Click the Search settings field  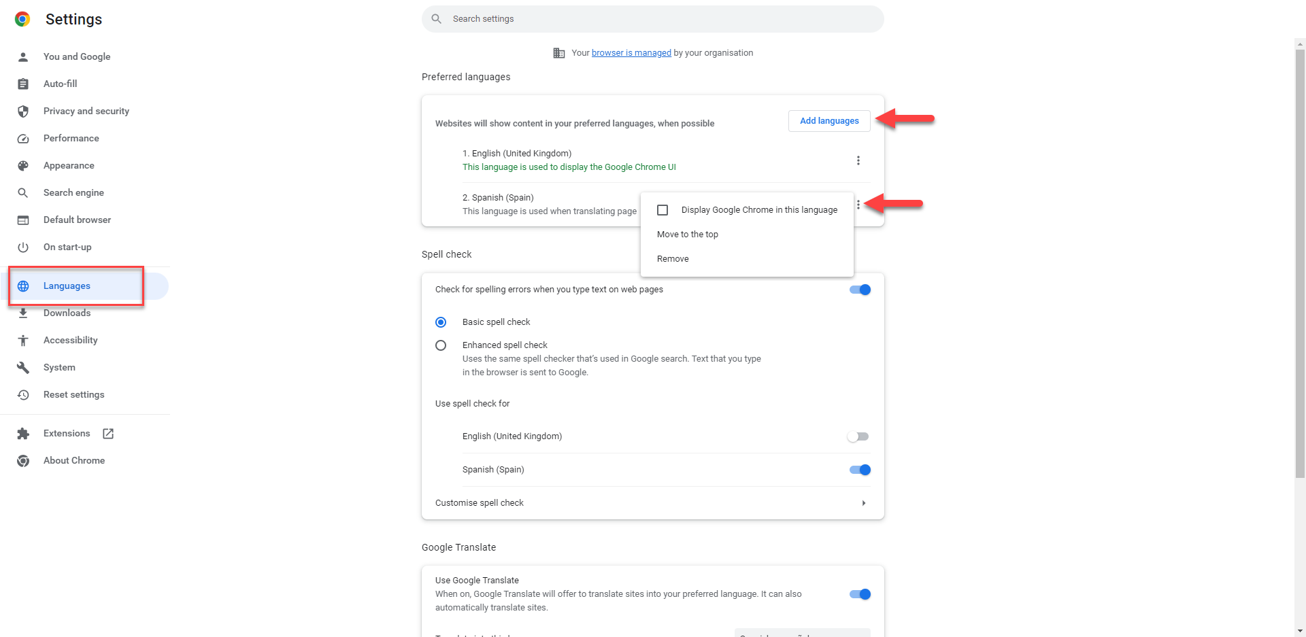(653, 19)
